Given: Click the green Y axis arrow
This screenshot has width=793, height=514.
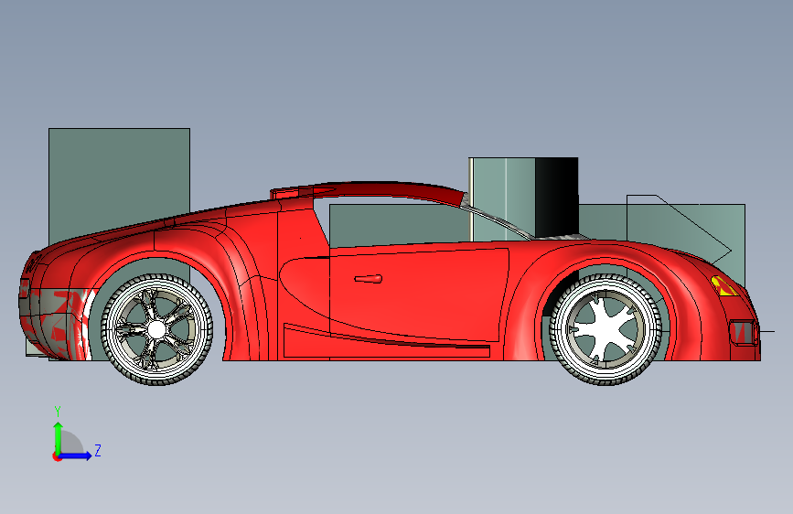Looking at the screenshot, I should point(59,438).
